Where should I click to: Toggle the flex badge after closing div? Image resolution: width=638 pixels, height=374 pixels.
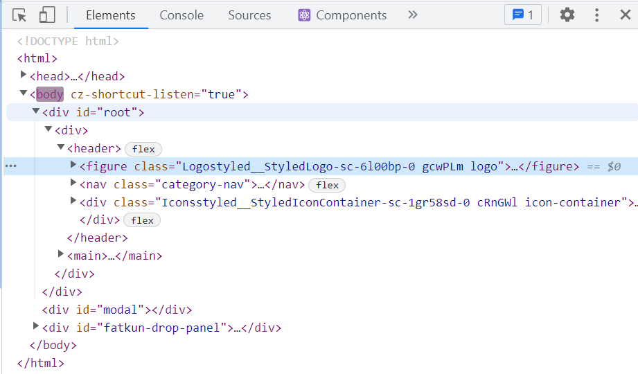[x=142, y=220]
